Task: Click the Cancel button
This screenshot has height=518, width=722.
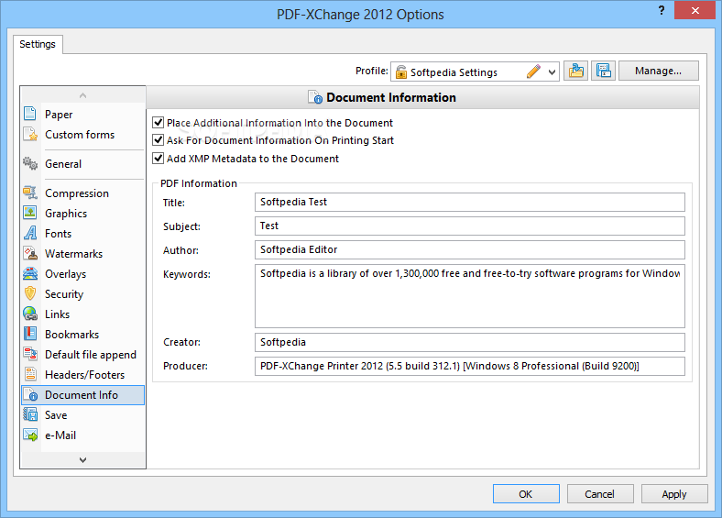Action: point(599,494)
